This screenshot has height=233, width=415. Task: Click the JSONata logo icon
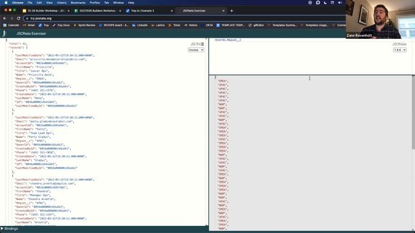(5, 34)
